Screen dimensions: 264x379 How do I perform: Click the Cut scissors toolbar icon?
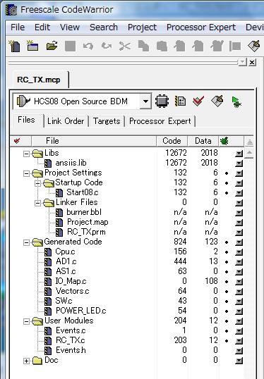pos(125,46)
